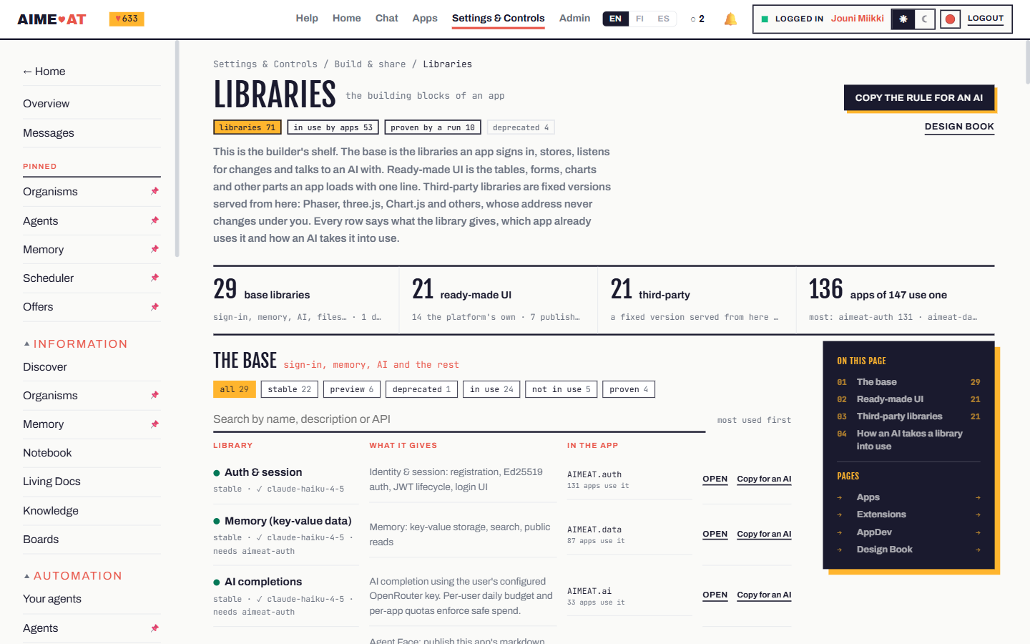Click pin icon beside Organisms under Information
The height and width of the screenshot is (644, 1030).
(154, 395)
